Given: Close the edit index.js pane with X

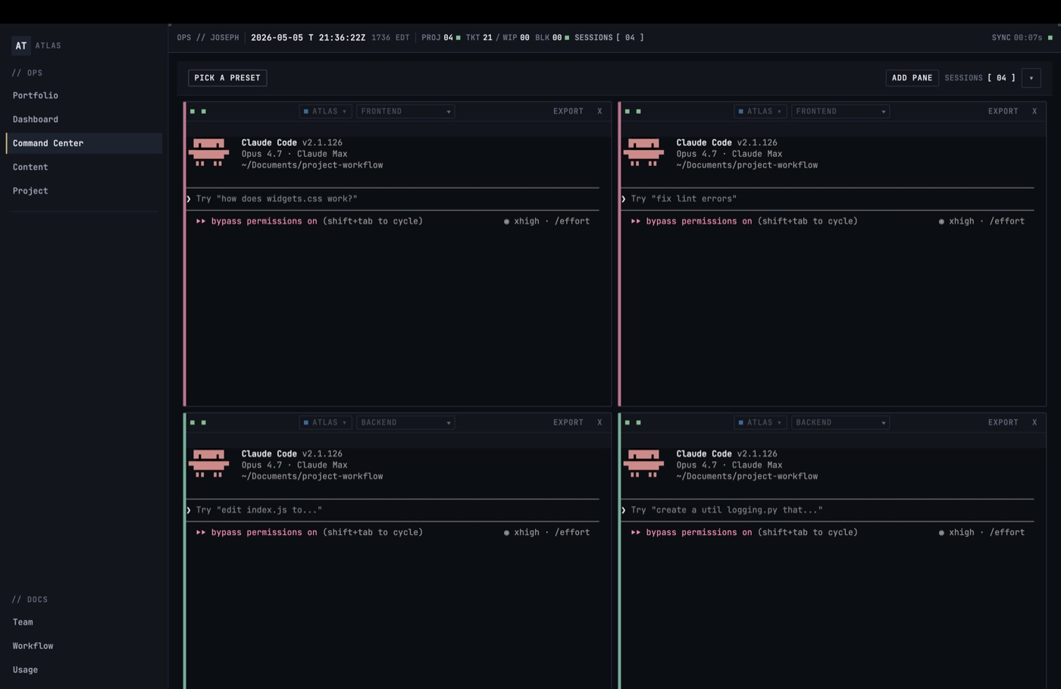Looking at the screenshot, I should (599, 423).
